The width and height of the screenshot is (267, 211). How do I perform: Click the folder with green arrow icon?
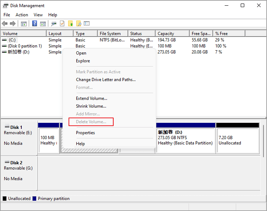coord(71,24)
